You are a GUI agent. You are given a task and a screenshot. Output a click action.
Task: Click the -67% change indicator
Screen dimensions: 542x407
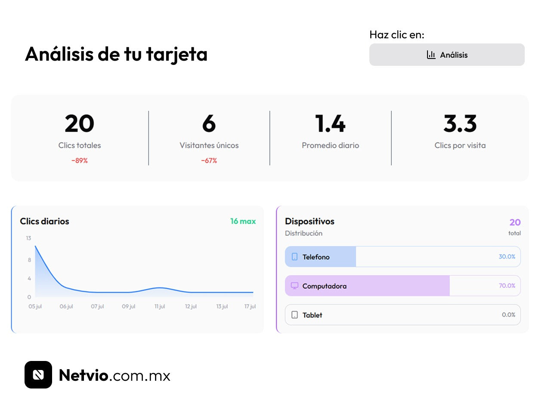pyautogui.click(x=209, y=160)
